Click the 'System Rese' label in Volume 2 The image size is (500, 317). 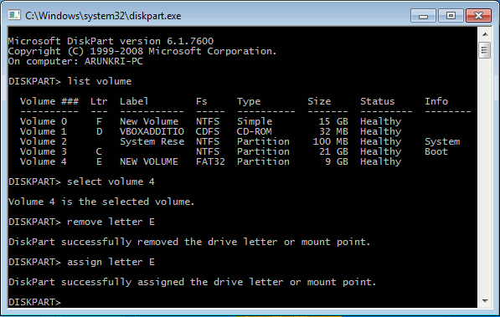click(152, 141)
